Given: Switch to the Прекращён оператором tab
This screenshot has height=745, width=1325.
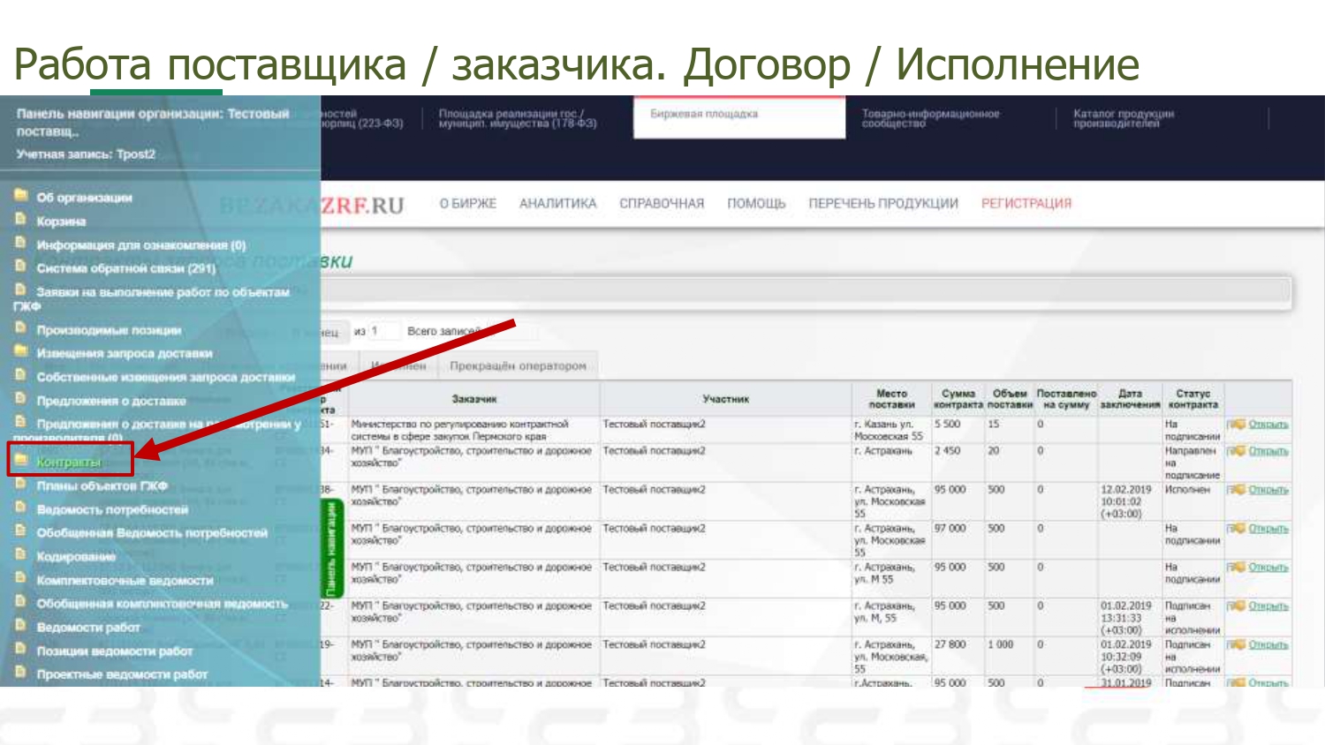Looking at the screenshot, I should [518, 365].
